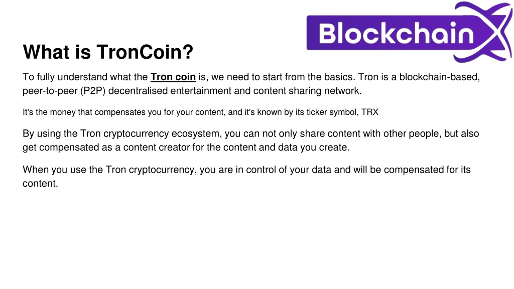Click the BlockchainX logo banner

pos(410,32)
